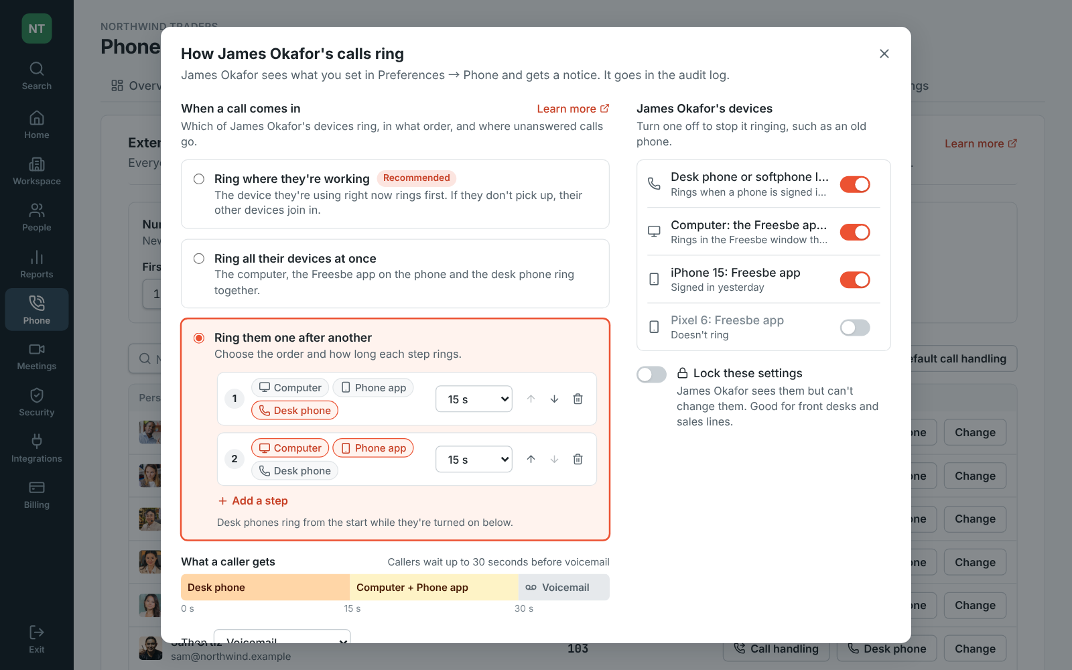This screenshot has height=670, width=1072.
Task: Click the NT workspace logo
Action: point(37,29)
